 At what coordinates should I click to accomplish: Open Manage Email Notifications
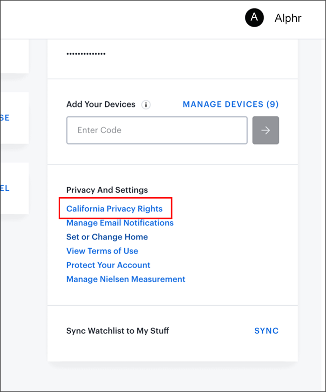120,223
